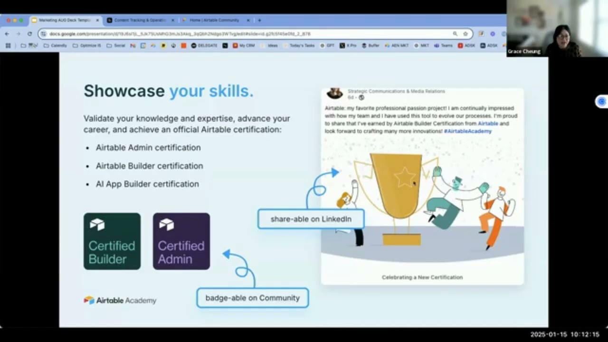Click the zoom magnifier icon in address bar
Image resolution: width=608 pixels, height=342 pixels.
455,34
